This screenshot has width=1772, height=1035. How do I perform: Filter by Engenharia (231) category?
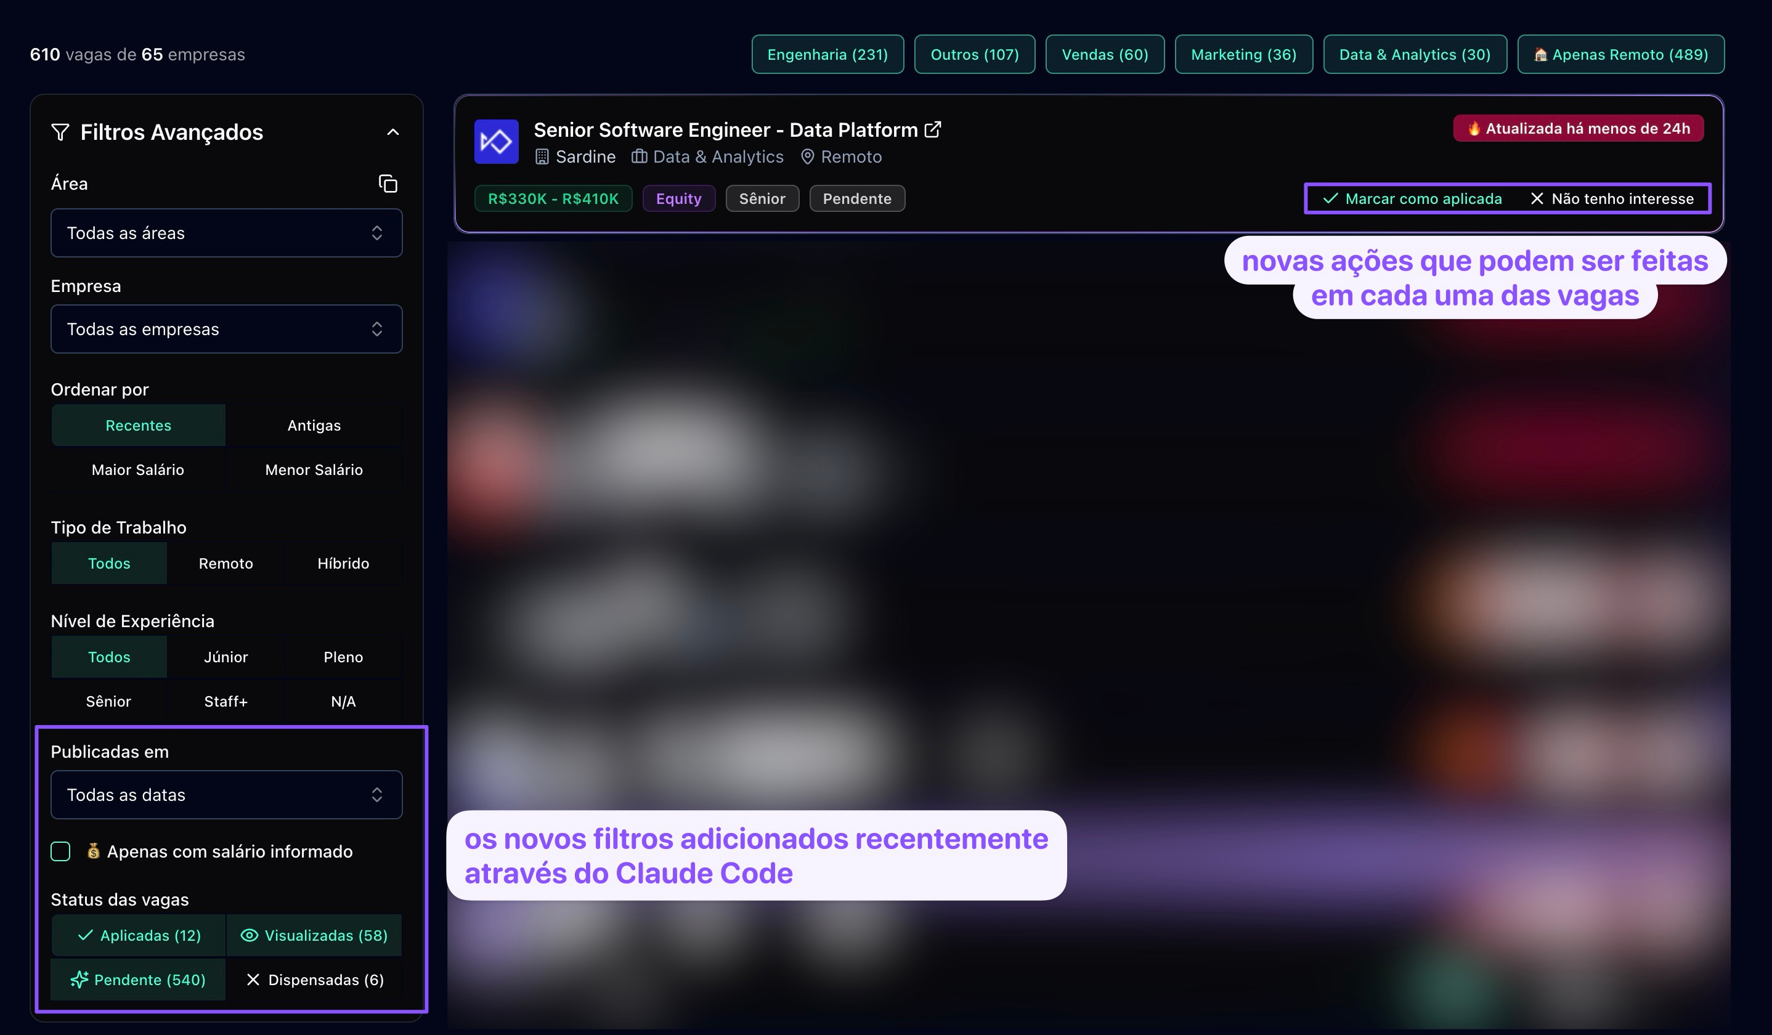pos(827,54)
